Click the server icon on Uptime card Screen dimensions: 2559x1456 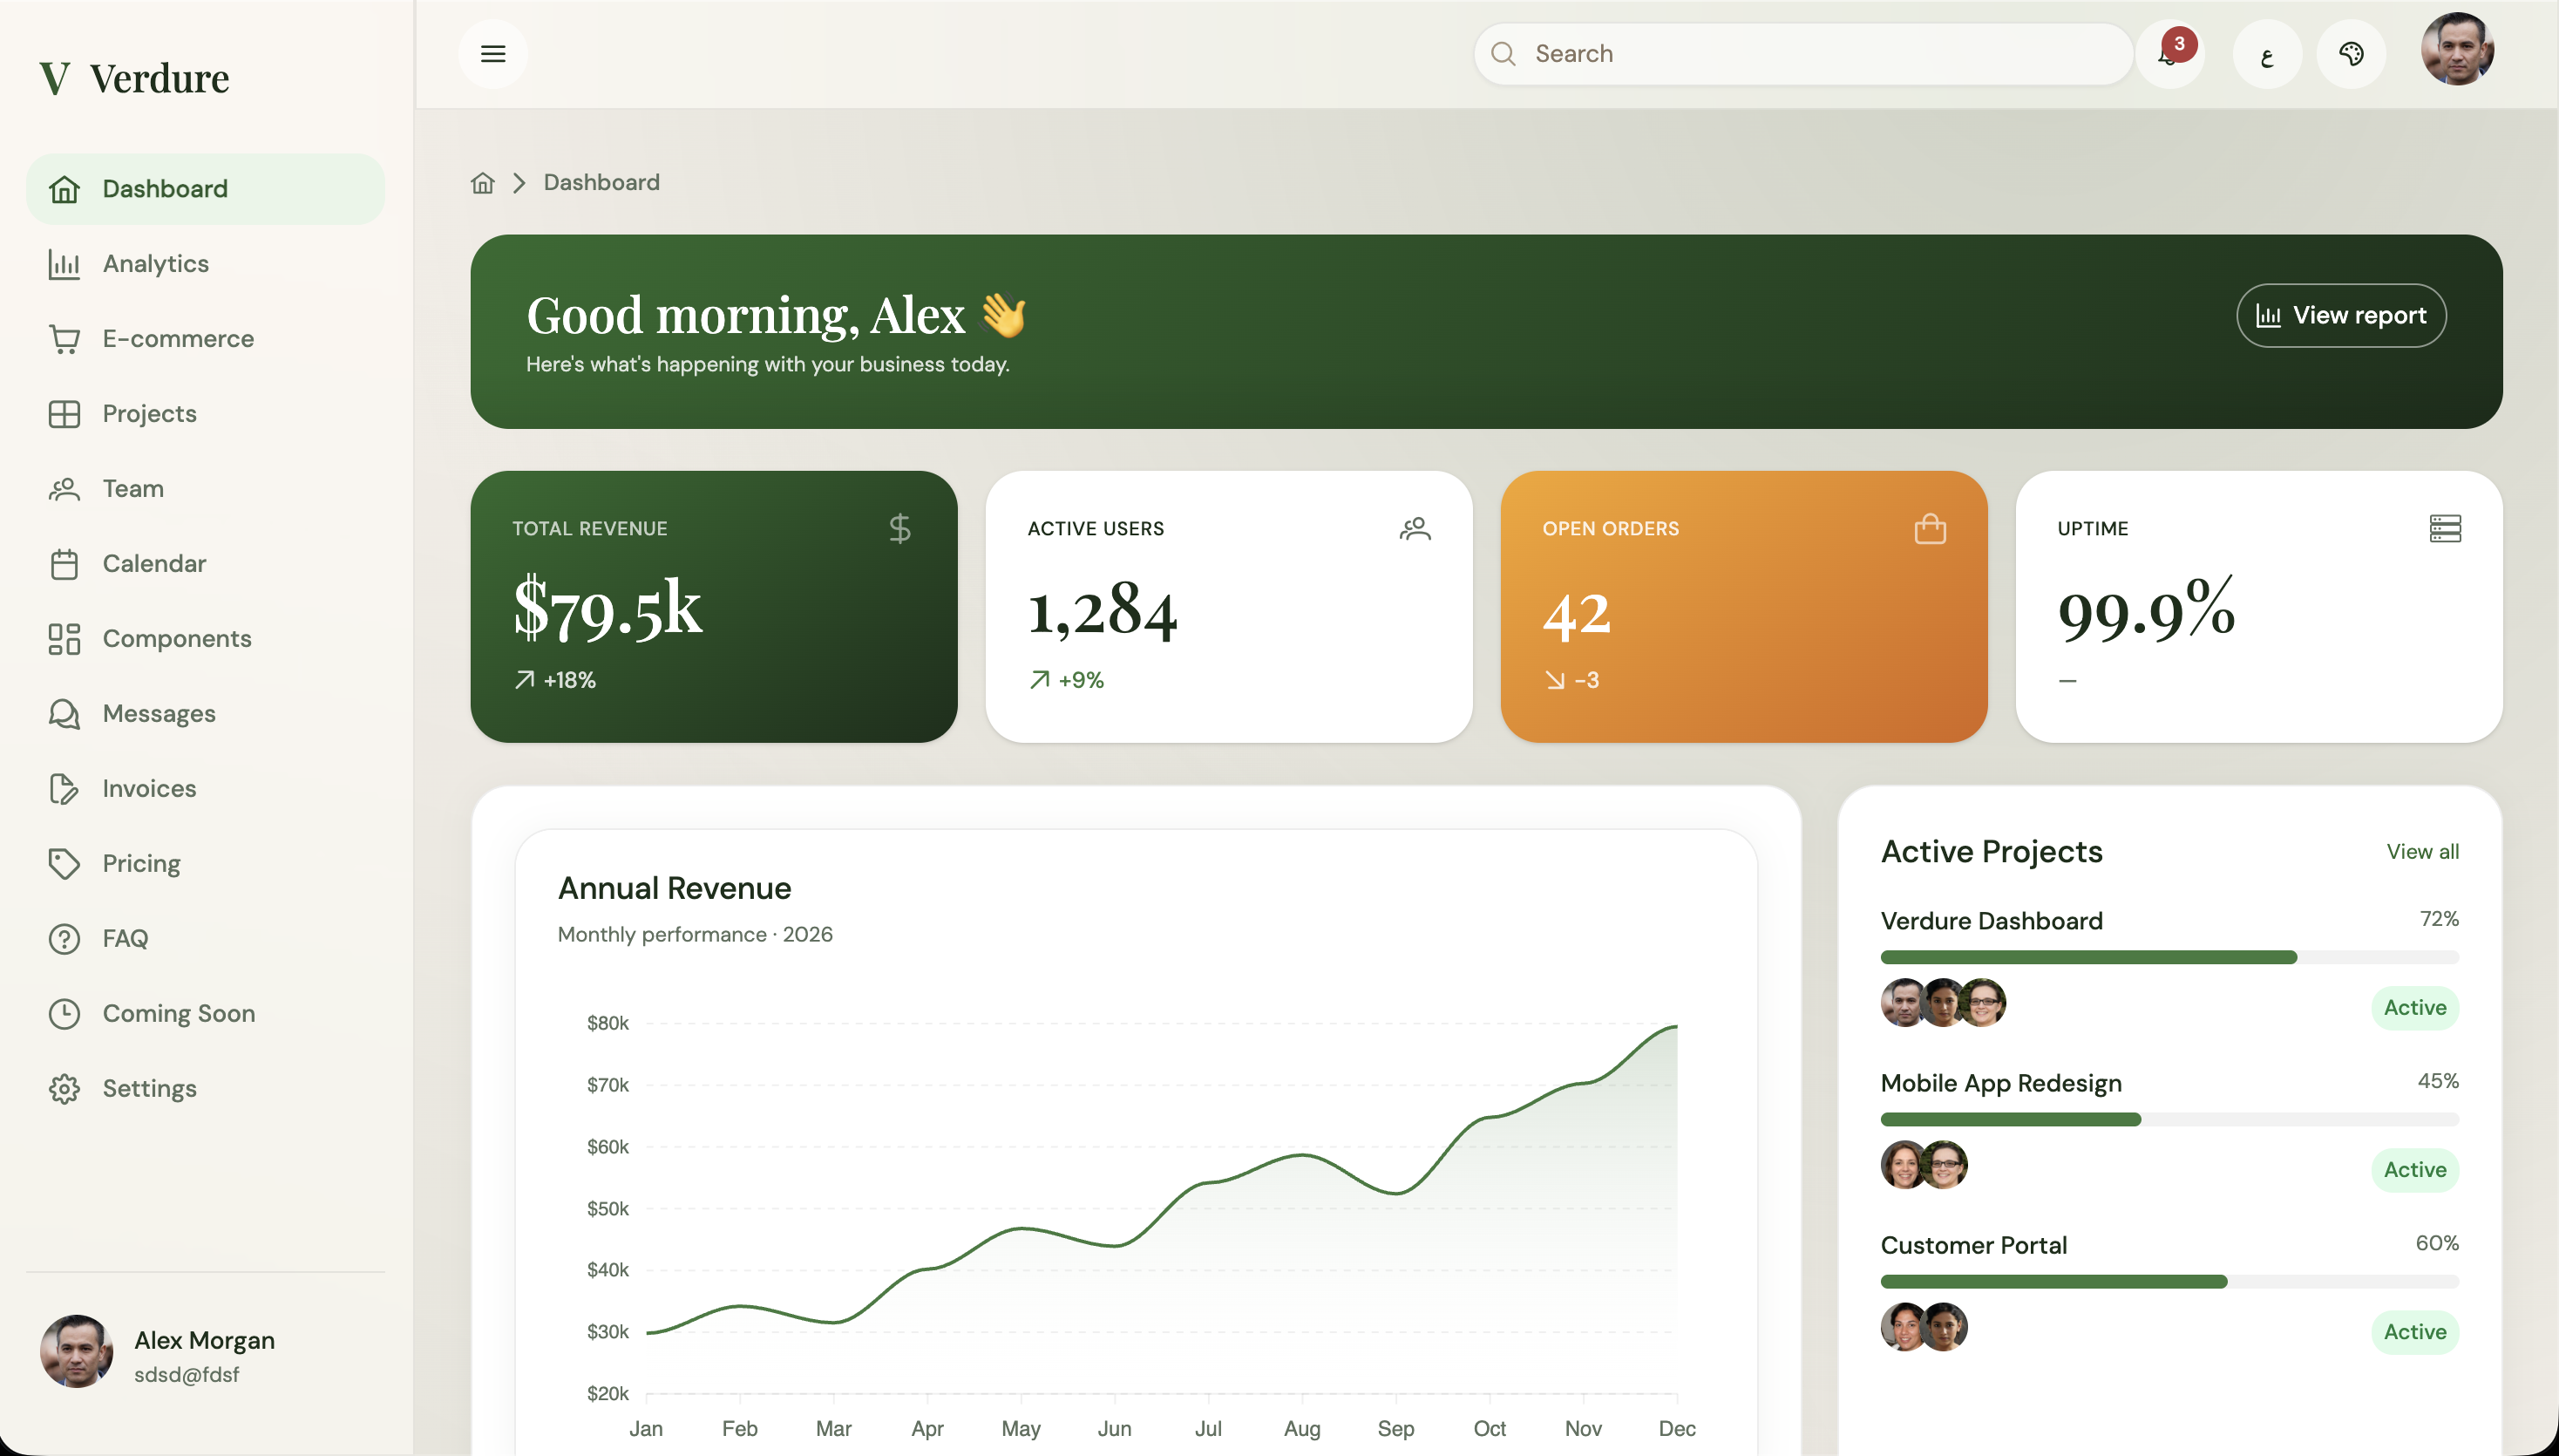pyautogui.click(x=2445, y=528)
